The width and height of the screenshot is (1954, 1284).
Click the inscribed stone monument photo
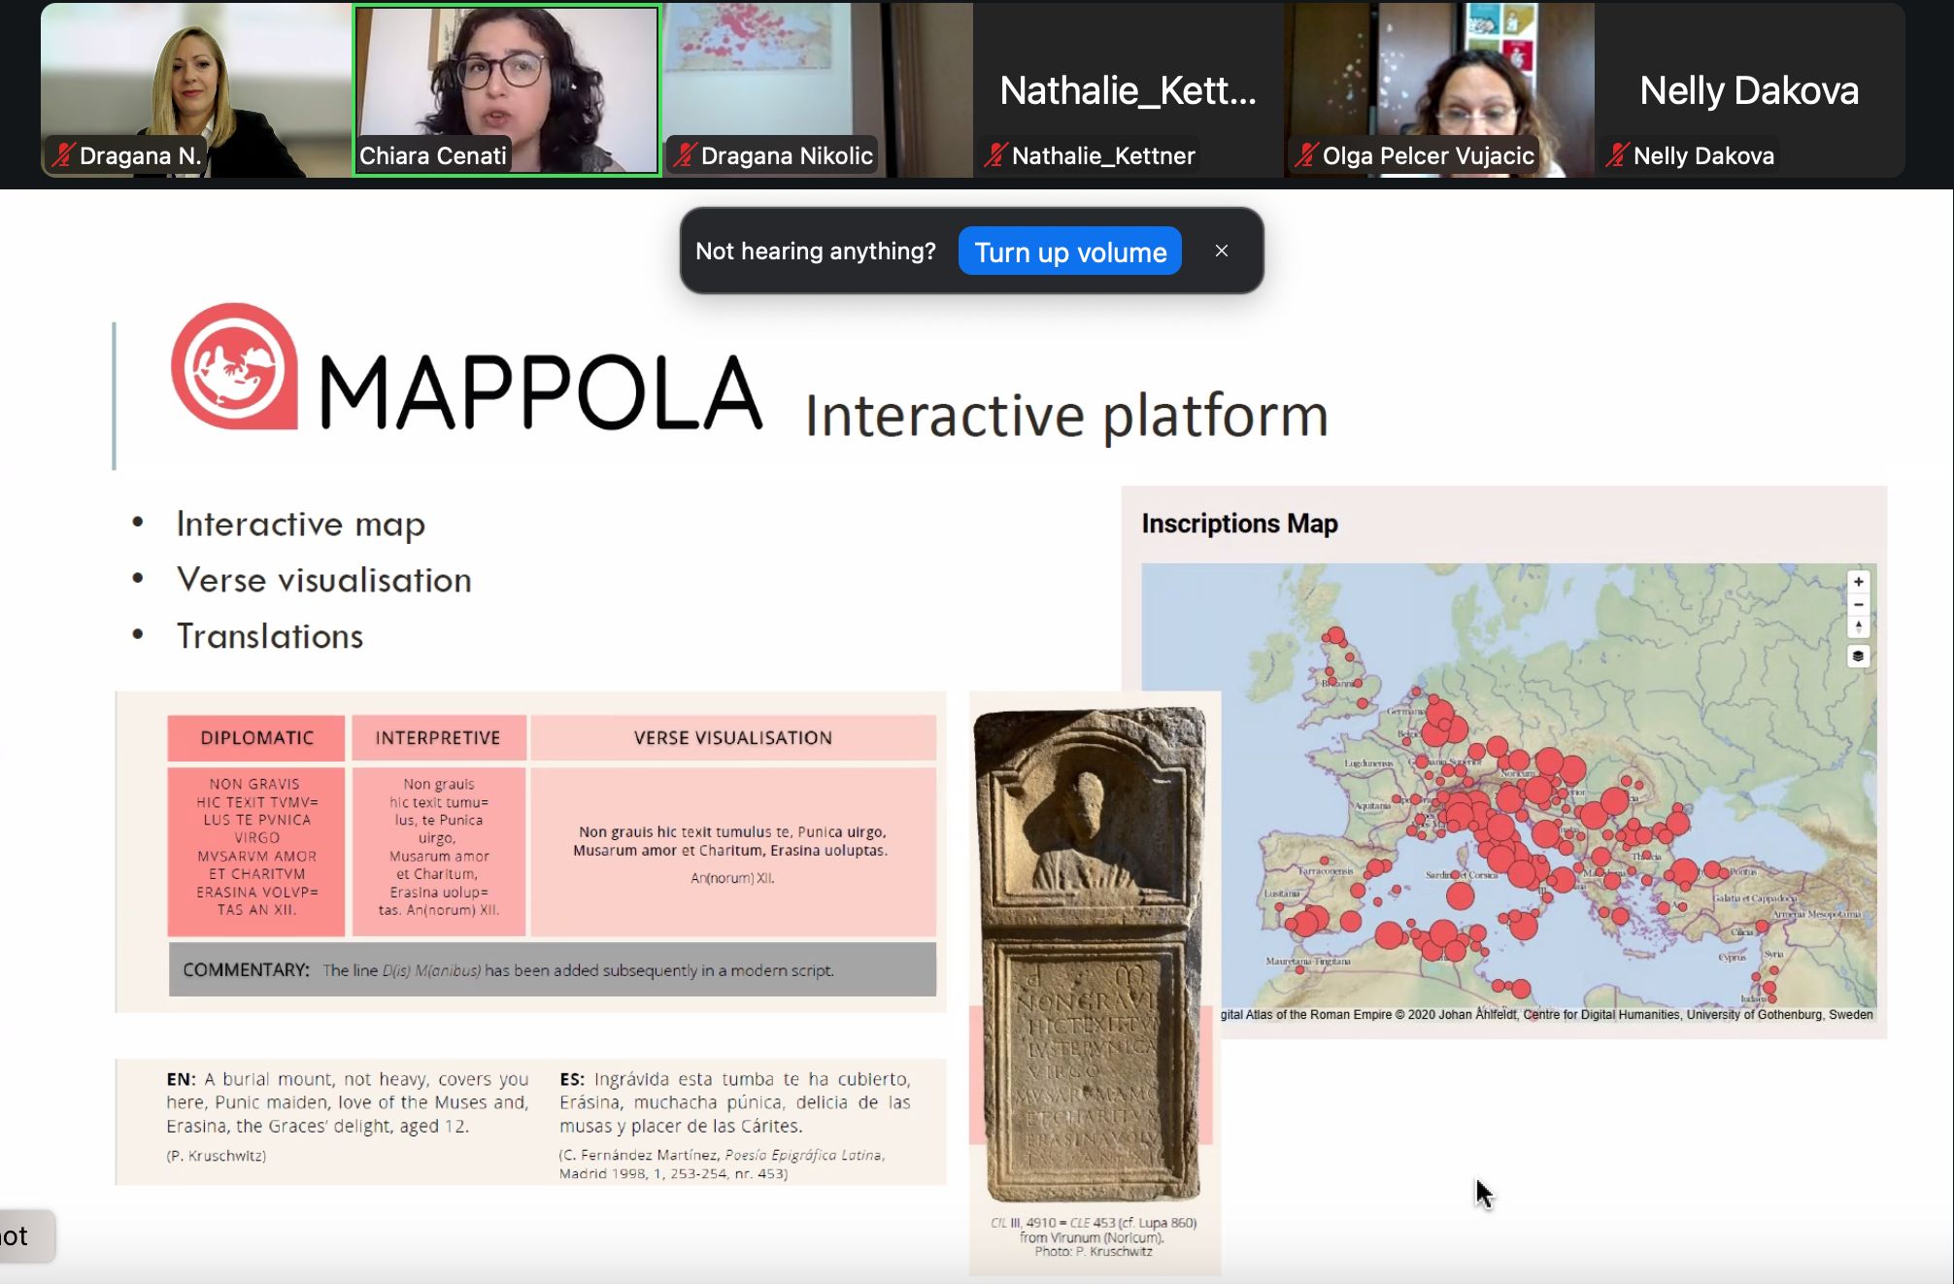1092,955
